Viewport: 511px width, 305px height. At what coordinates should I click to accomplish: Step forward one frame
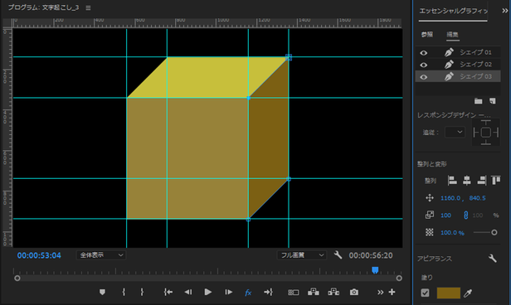point(229,292)
